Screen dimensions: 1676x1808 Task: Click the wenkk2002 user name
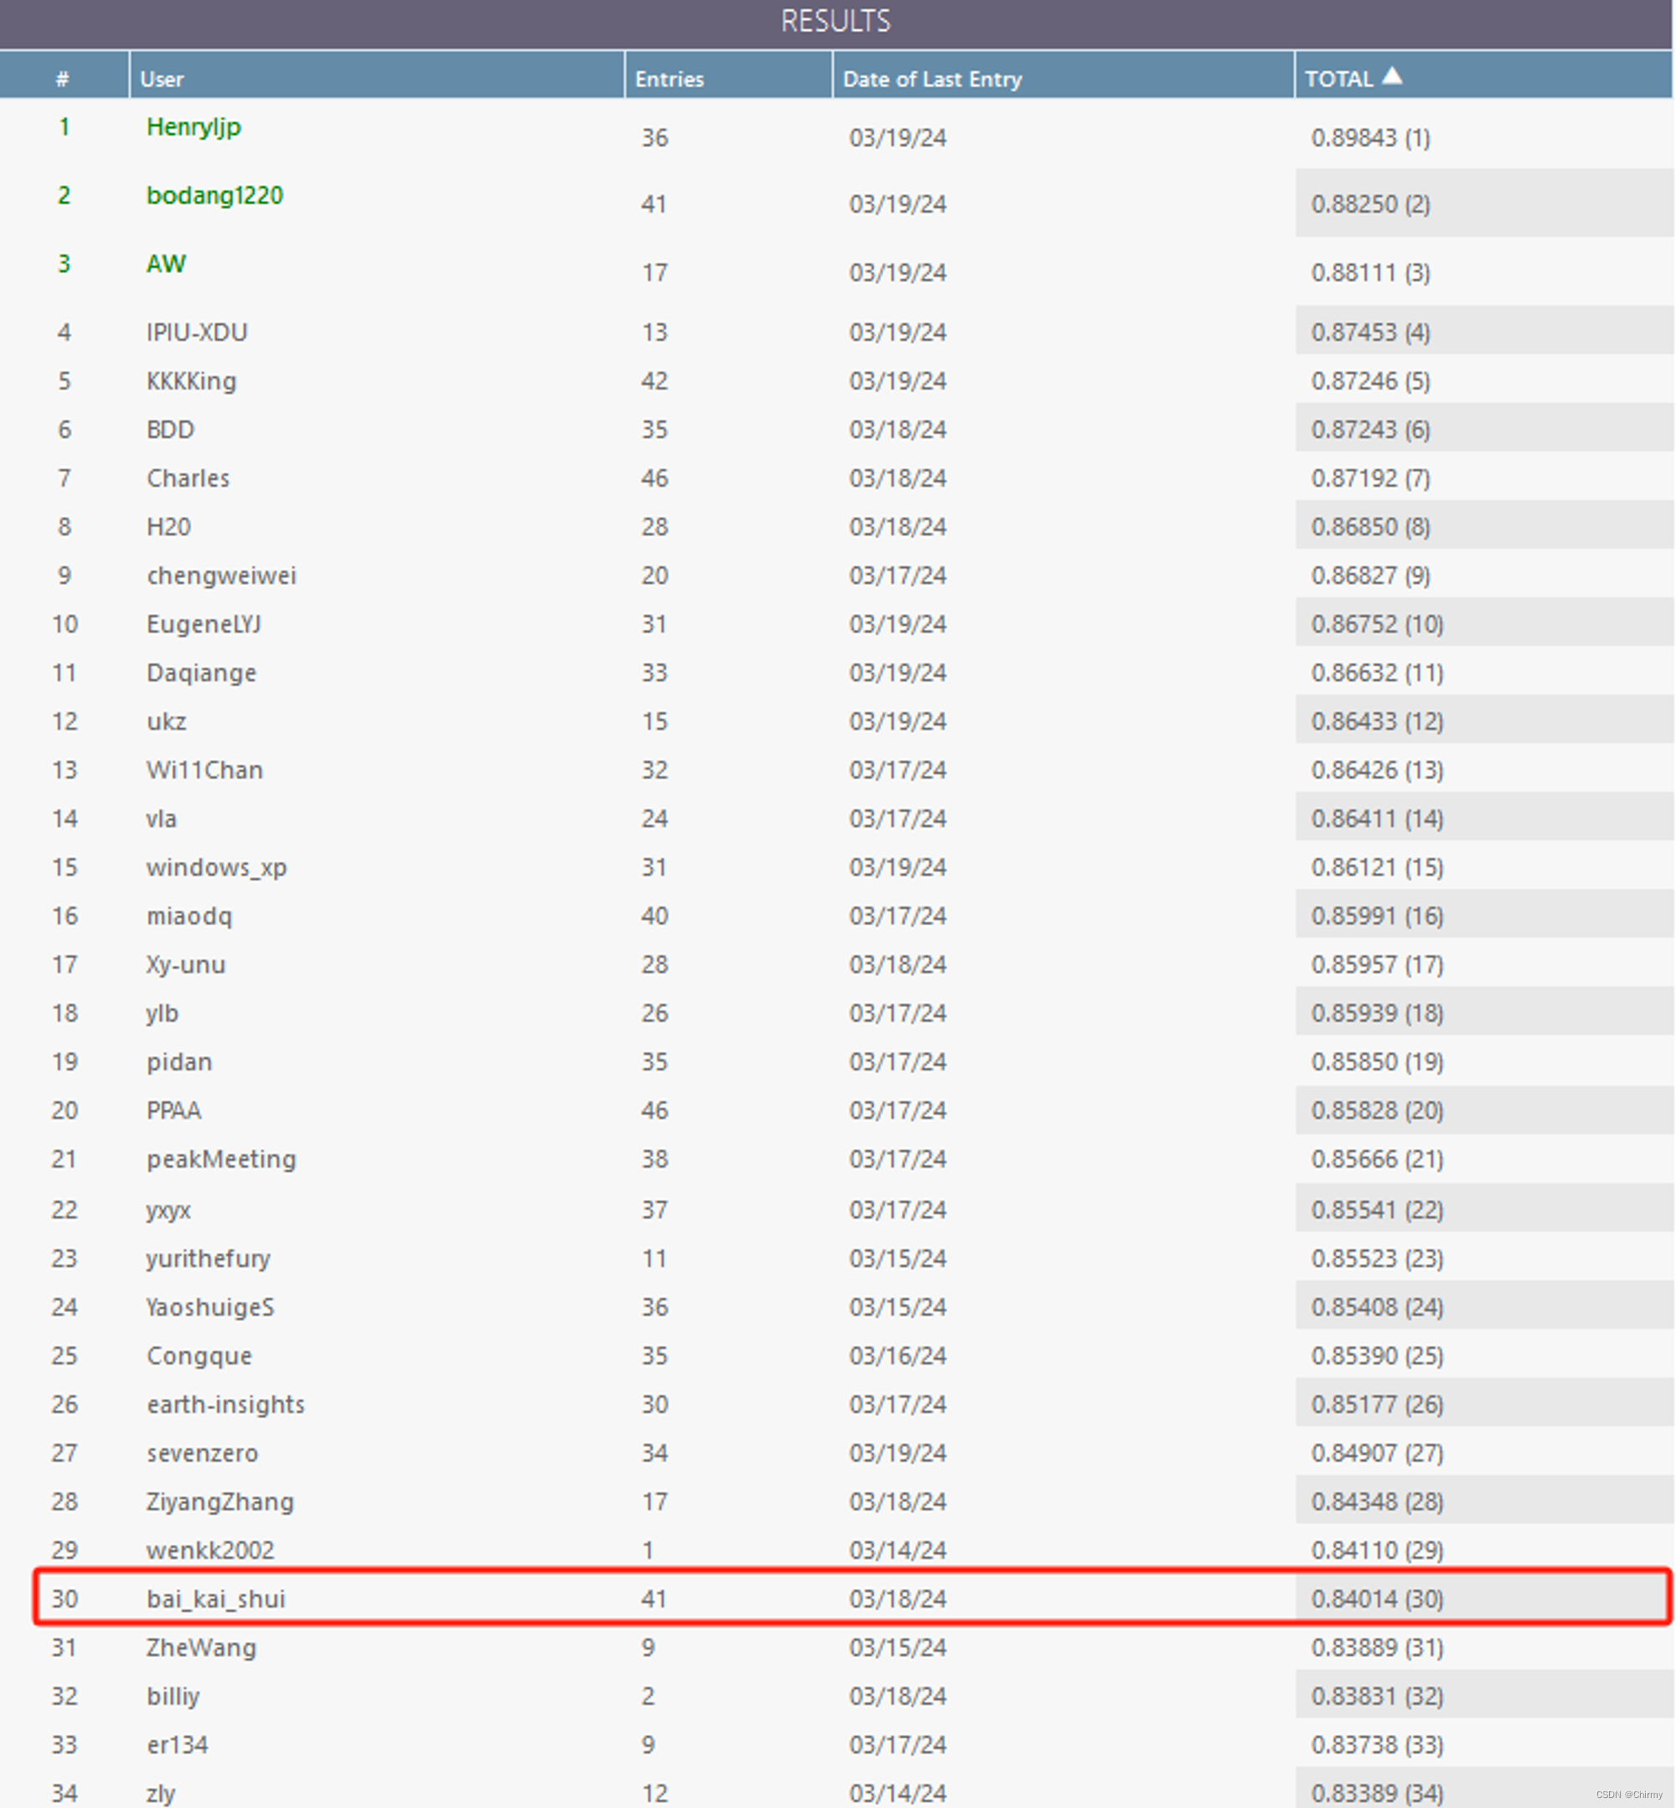(x=209, y=1551)
